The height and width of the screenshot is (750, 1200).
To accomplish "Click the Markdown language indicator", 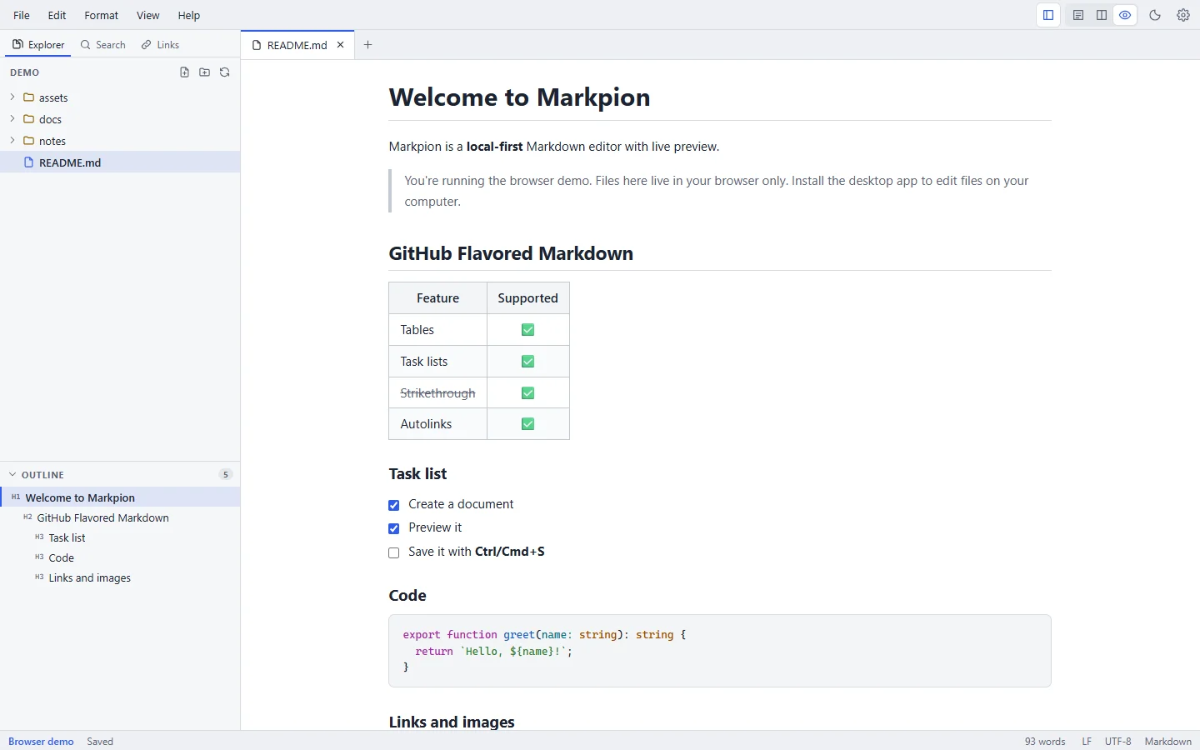I will coord(1168,742).
